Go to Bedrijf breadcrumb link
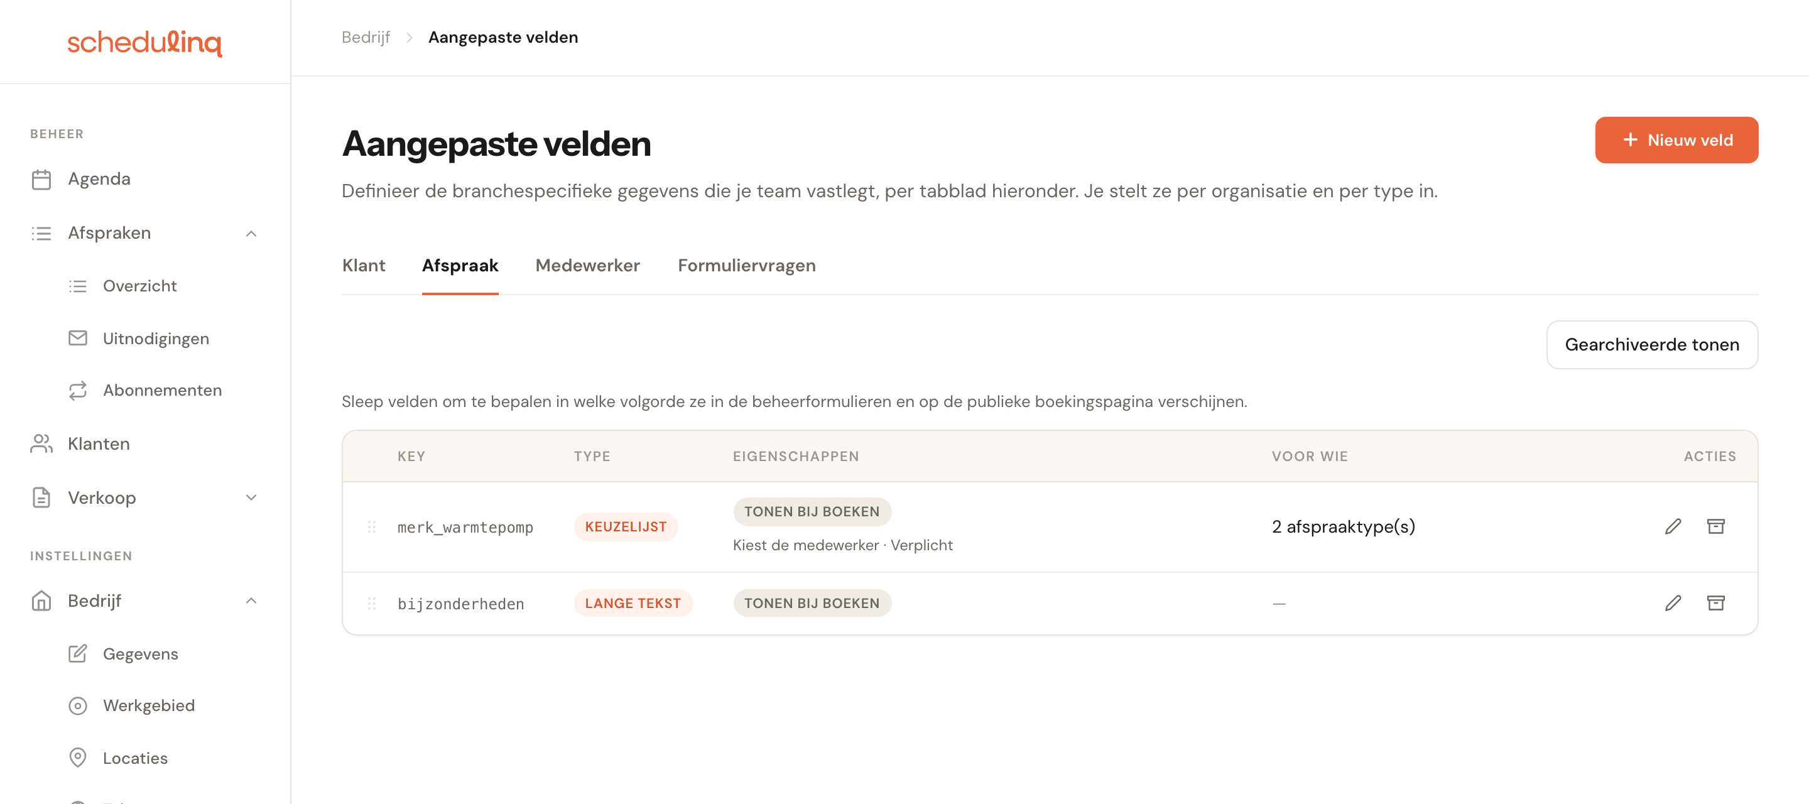 click(366, 37)
